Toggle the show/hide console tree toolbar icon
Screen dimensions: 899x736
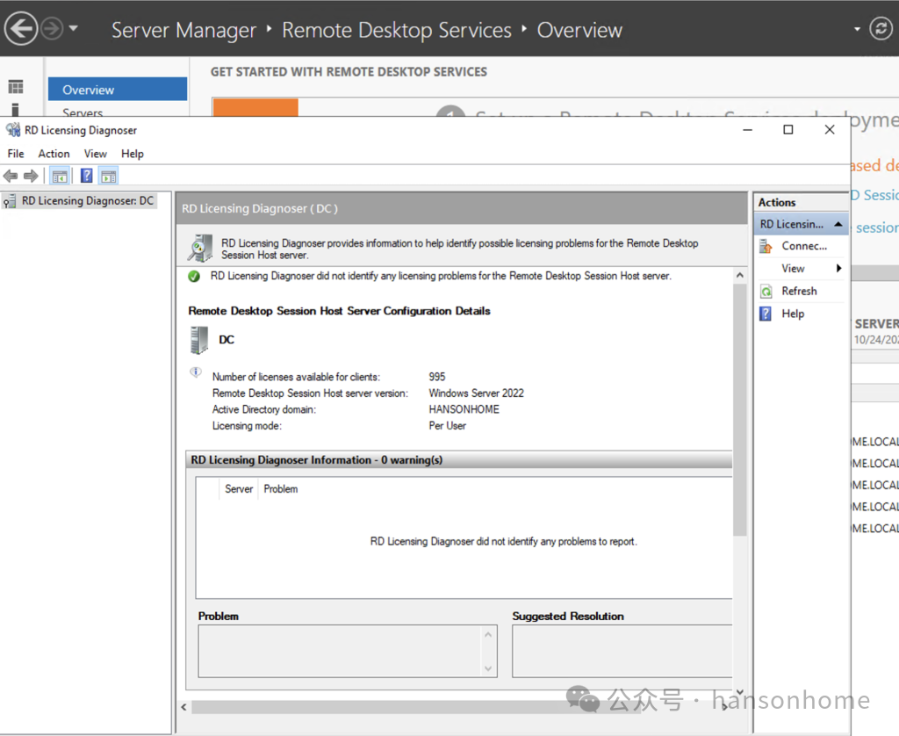pyautogui.click(x=60, y=176)
